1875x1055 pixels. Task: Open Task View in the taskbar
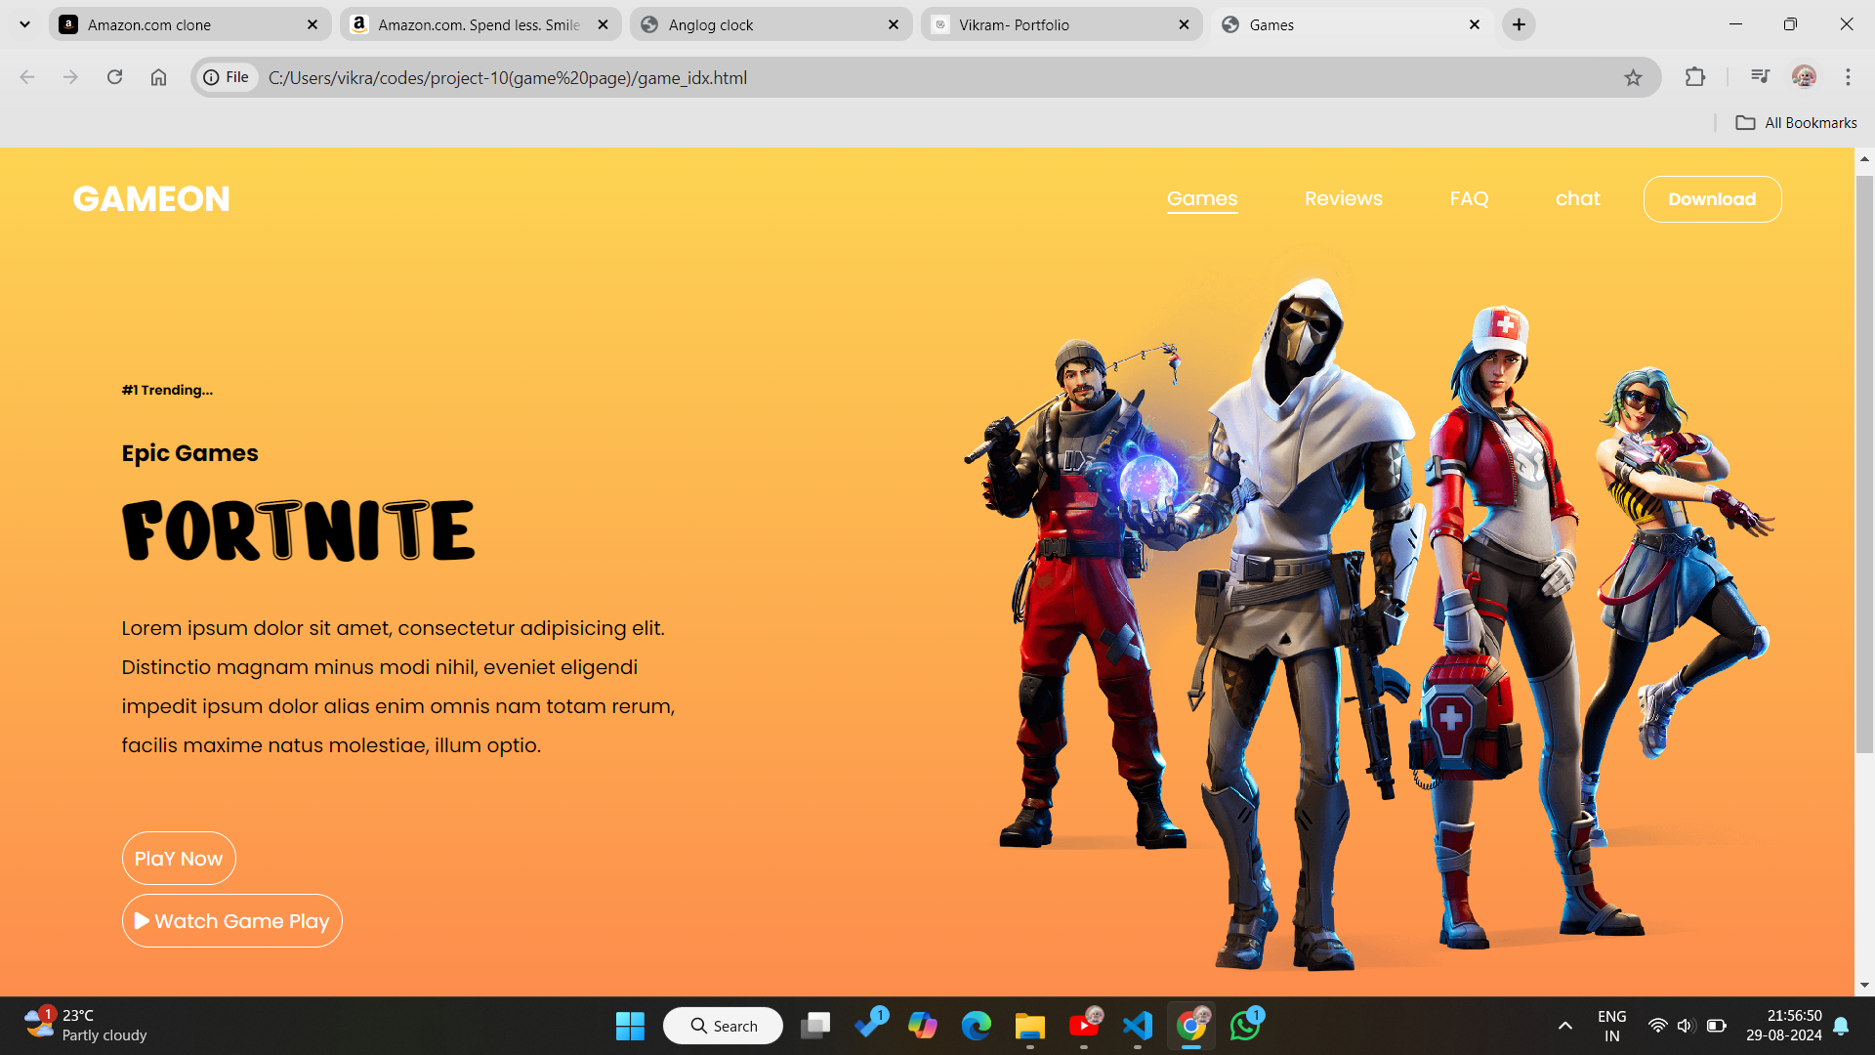[815, 1026]
